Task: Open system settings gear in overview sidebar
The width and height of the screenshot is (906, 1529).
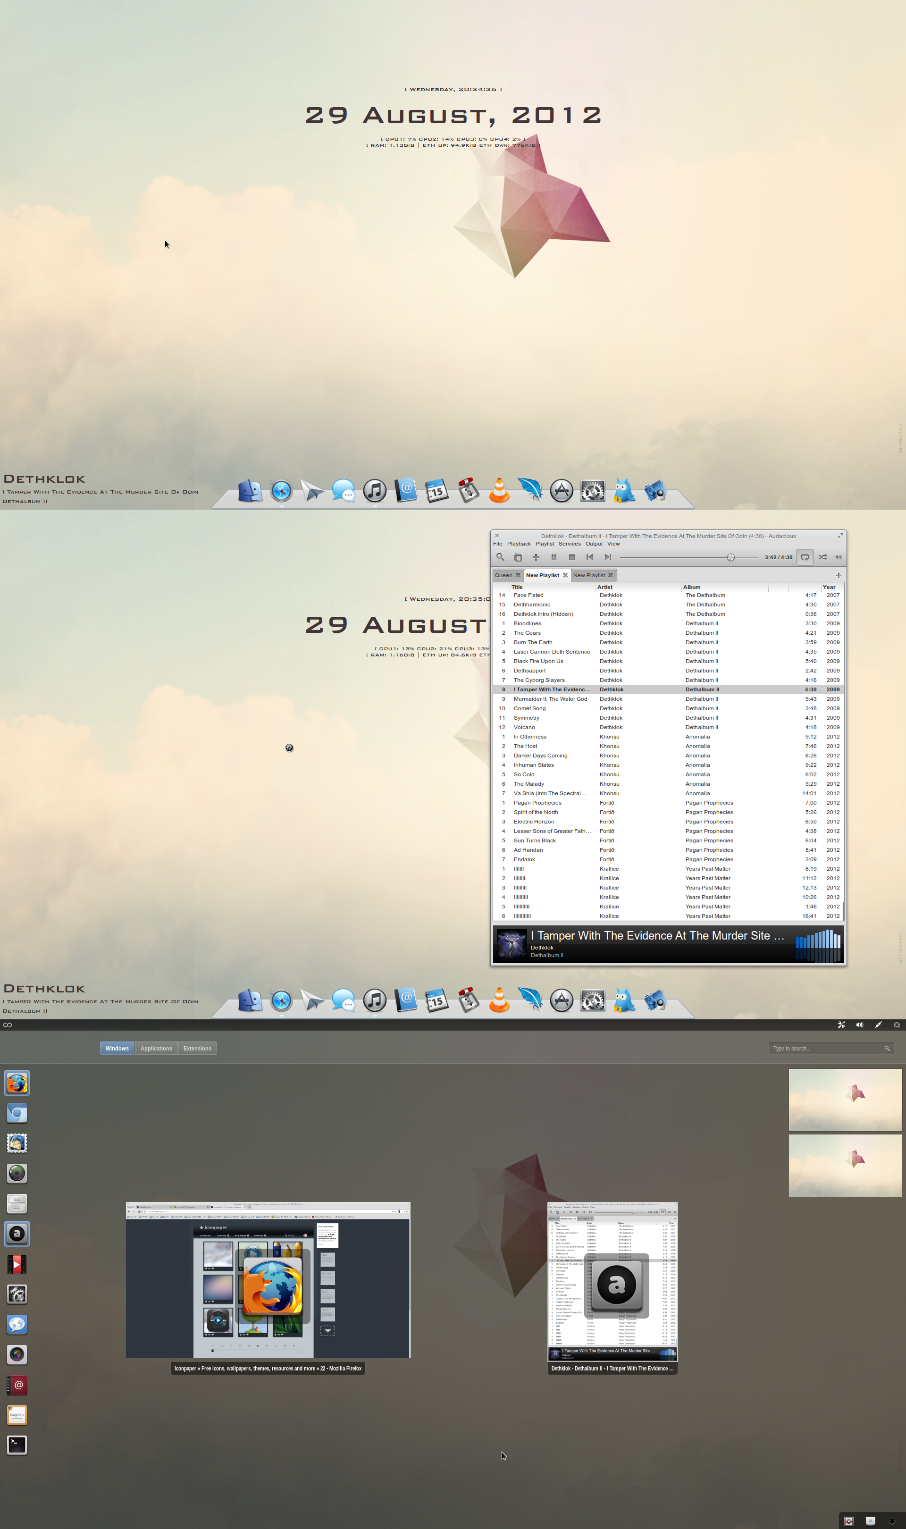Action: [x=17, y=1294]
